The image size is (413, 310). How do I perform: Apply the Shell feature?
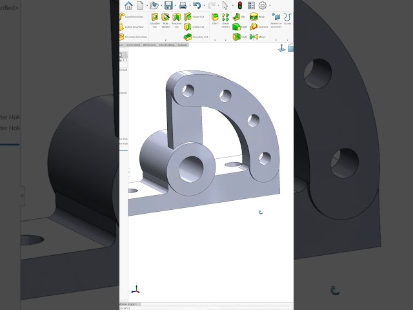pyautogui.click(x=239, y=37)
